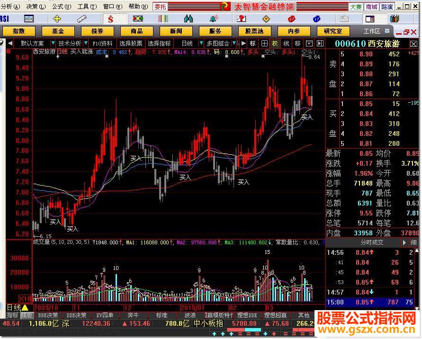
Task: Click the X10 volume scale marker
Action: [26, 299]
